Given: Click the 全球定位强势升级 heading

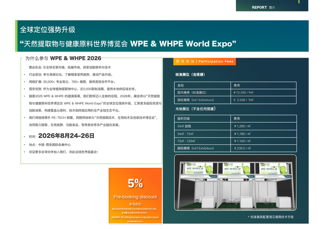Looking at the screenshot, I should pyautogui.click(x=48, y=30).
